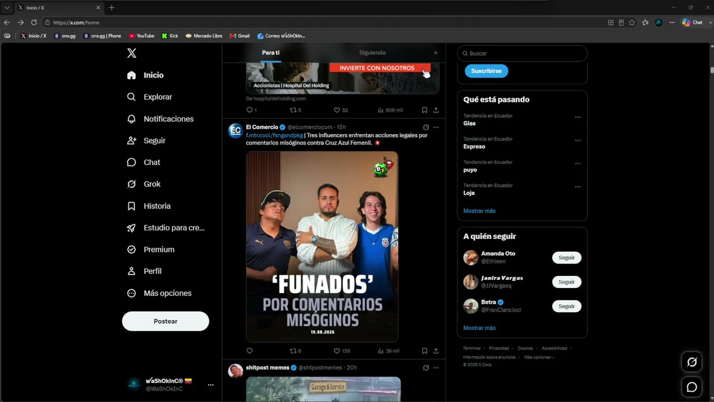Like the El Comercio post

coord(342,351)
